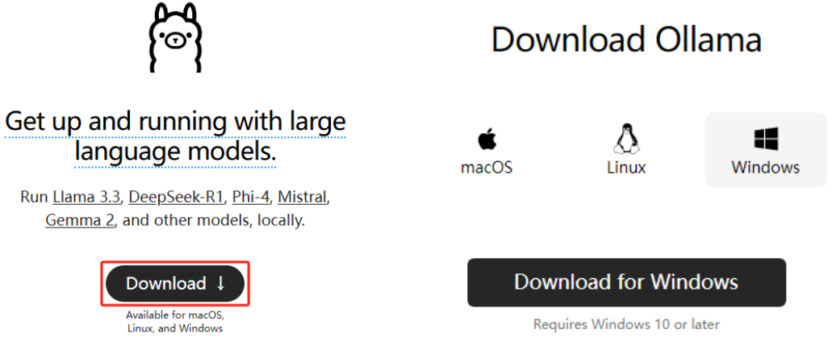Click the Ollama llama logo

tap(175, 37)
